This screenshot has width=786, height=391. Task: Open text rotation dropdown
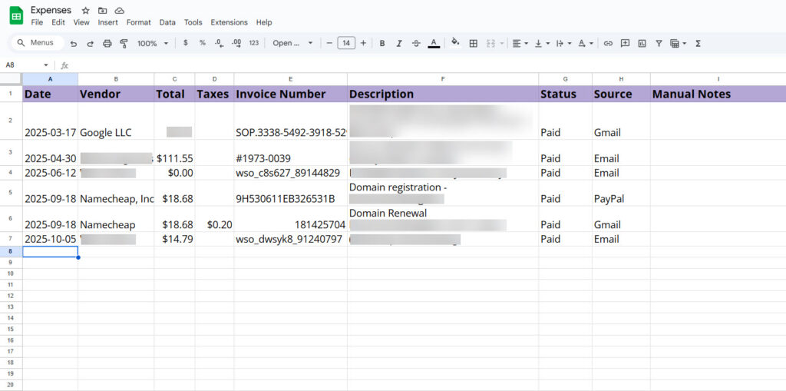click(x=586, y=44)
